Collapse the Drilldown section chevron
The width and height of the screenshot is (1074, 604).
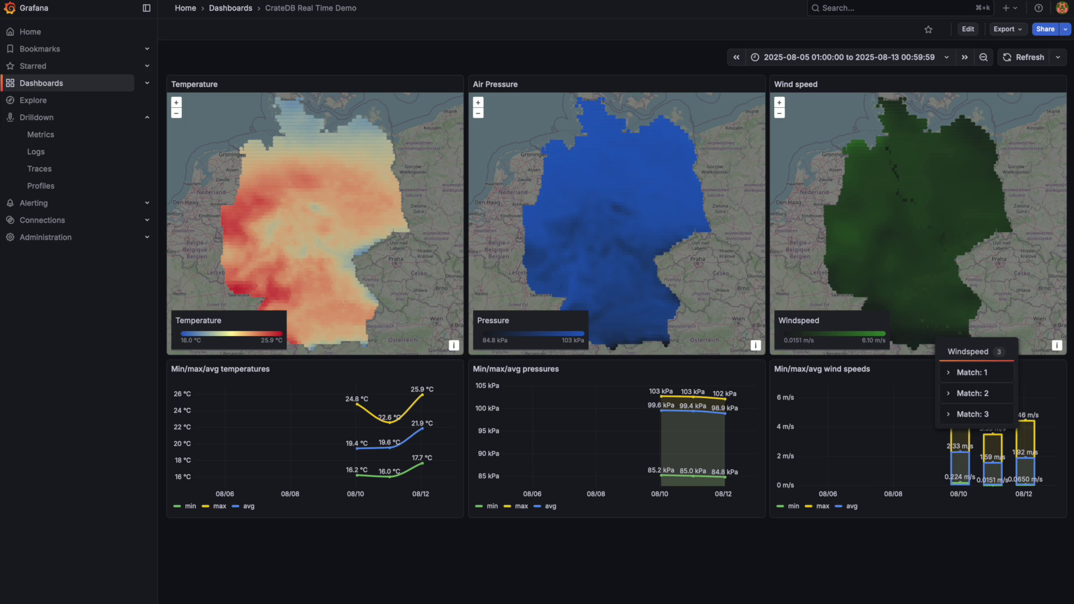coord(147,117)
